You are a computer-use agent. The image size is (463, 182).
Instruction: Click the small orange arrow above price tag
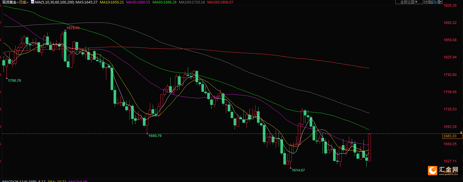click(x=461, y=133)
